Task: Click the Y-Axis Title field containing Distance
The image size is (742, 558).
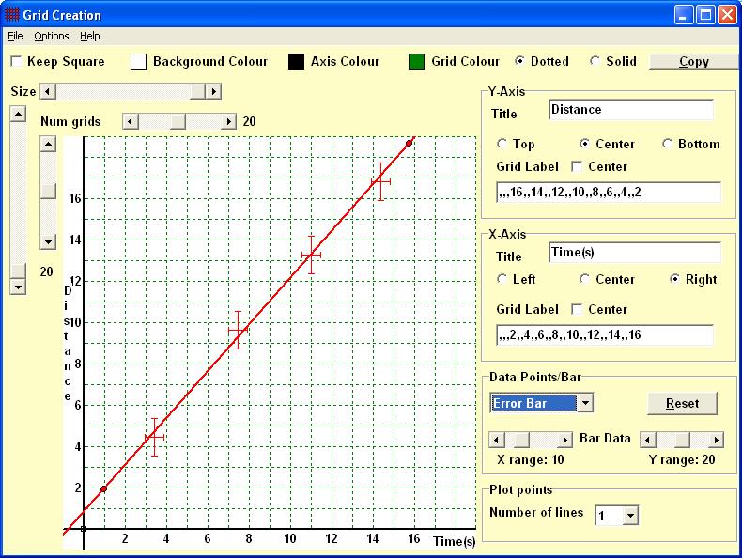Action: (631, 109)
